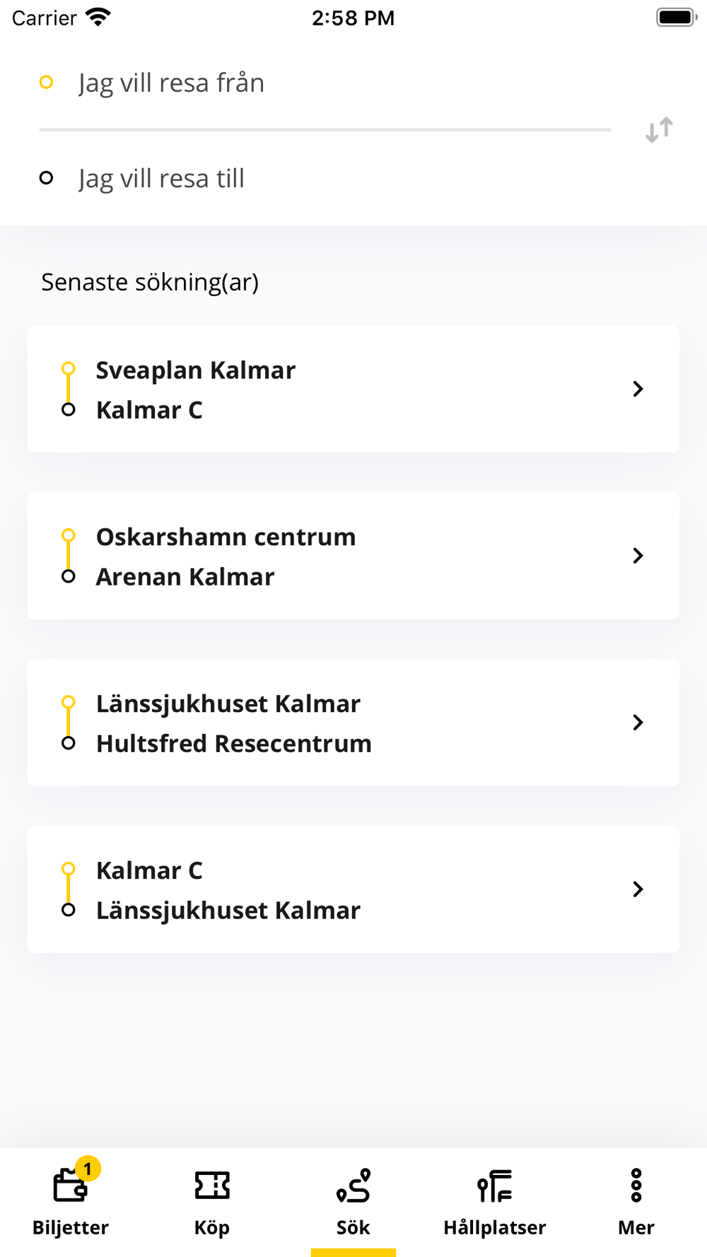Select the Sök route icon
This screenshot has width=707, height=1257.
[353, 1185]
